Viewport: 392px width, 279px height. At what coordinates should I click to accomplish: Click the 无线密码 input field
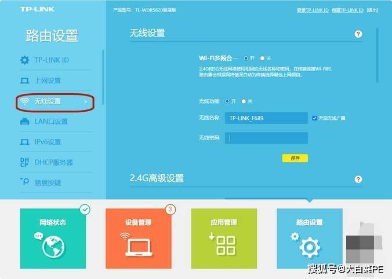[266, 138]
